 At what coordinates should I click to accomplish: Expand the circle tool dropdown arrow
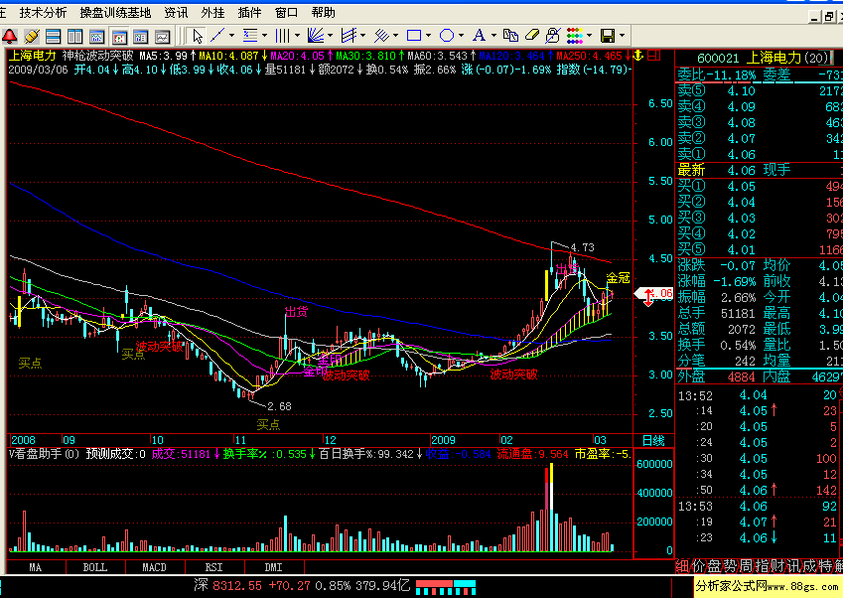(x=462, y=36)
